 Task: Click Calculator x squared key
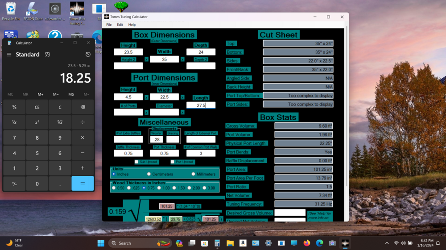click(x=37, y=122)
